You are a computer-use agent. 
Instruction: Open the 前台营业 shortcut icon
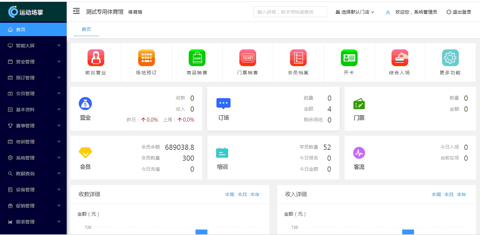[96, 58]
